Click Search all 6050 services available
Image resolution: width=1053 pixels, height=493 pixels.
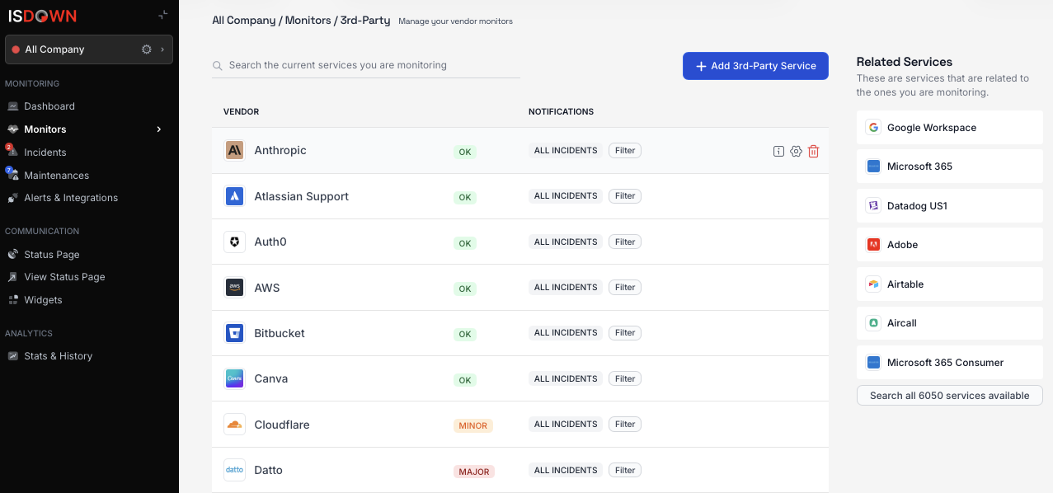[949, 396]
